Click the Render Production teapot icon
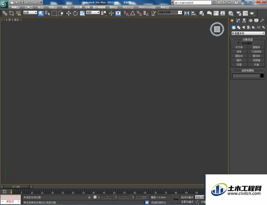 pos(252,13)
